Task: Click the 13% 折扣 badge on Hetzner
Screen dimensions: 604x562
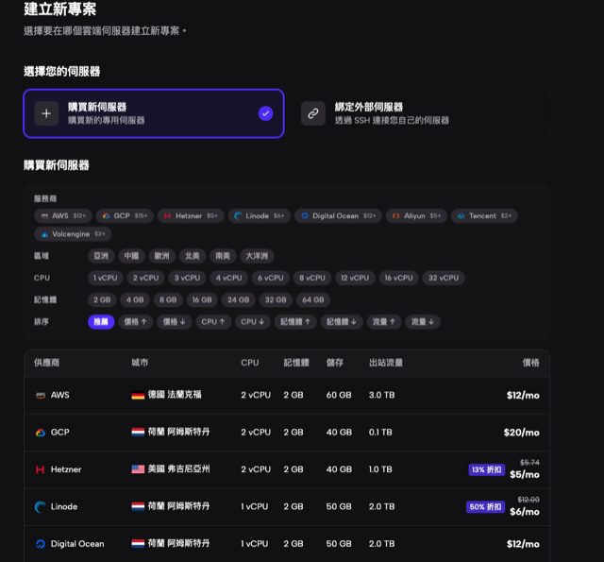Action: tap(487, 469)
